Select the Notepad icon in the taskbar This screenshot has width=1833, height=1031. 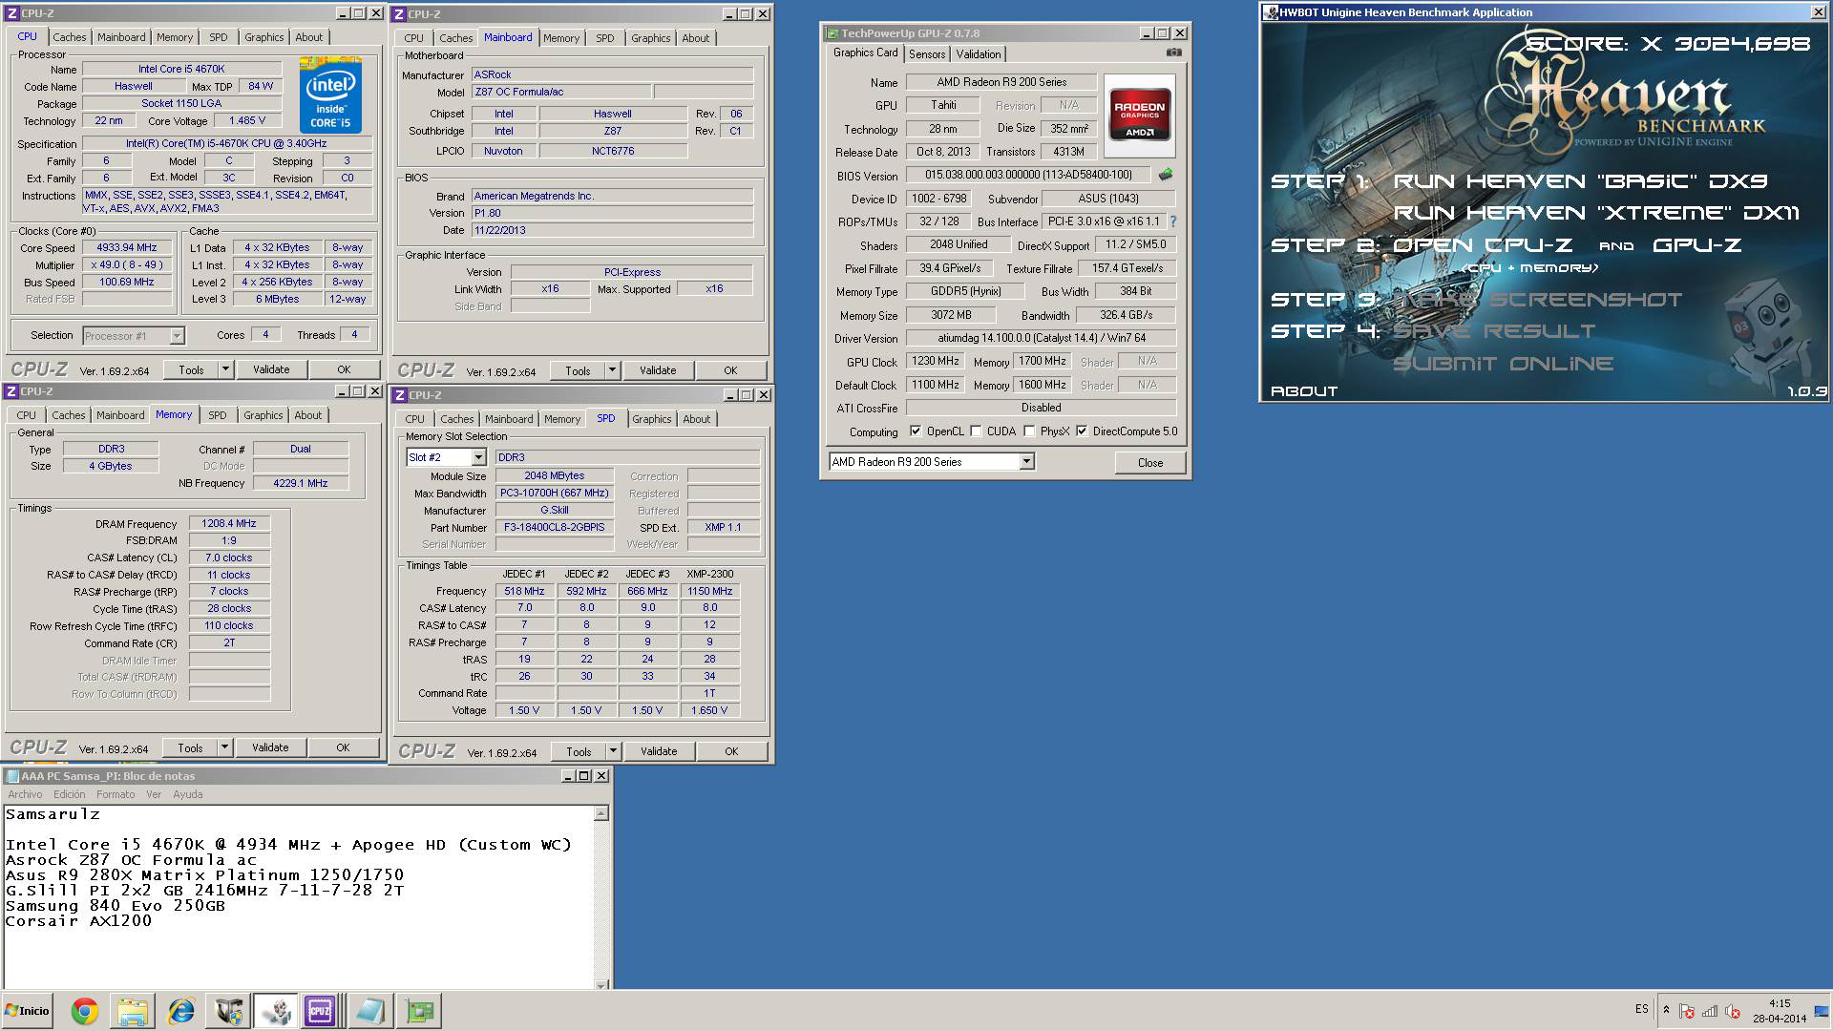point(369,1011)
